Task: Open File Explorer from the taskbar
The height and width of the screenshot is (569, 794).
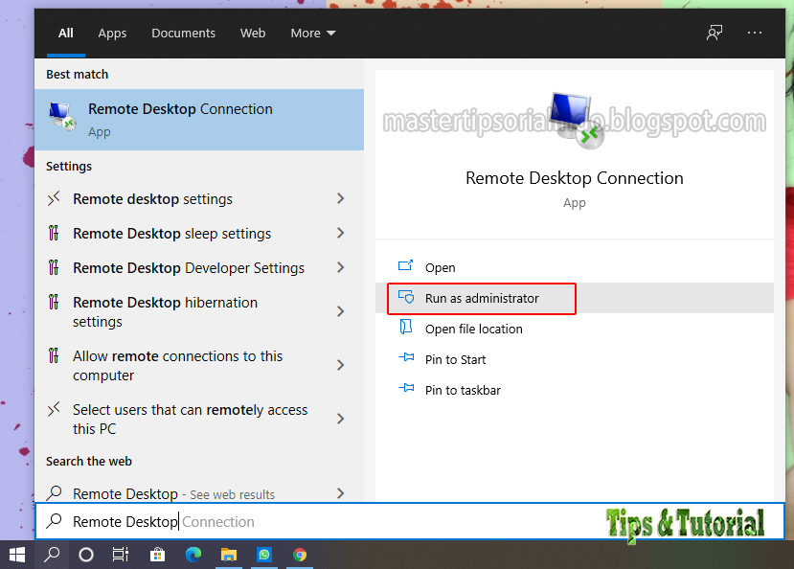Action: [229, 555]
